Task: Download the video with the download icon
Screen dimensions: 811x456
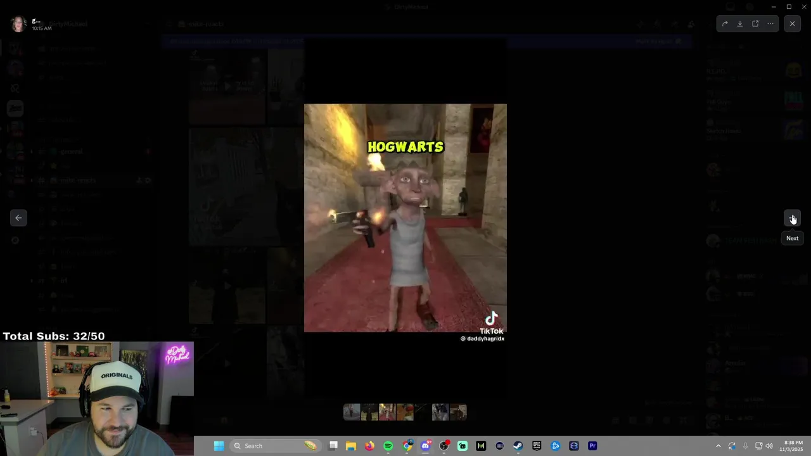Action: tap(740, 23)
